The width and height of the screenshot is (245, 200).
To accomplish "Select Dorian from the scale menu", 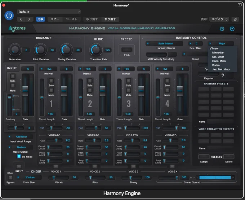I will click(223, 65).
